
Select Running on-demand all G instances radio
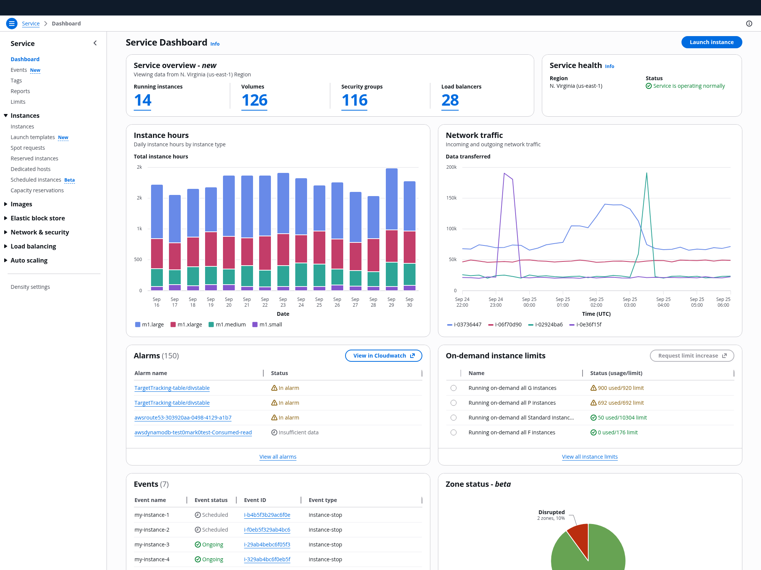[453, 388]
